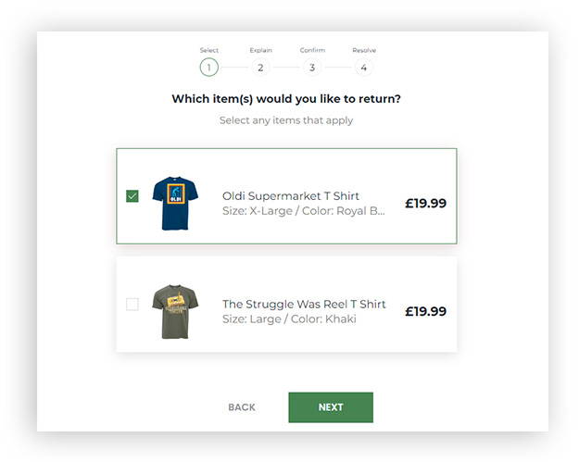Uncheck the Oldi Supermarket T Shirt checkbox
Screen dimensions: 579x462
(x=132, y=196)
